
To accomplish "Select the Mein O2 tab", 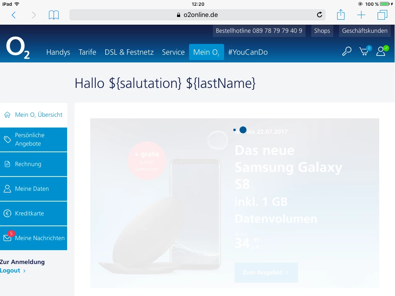I will (206, 52).
